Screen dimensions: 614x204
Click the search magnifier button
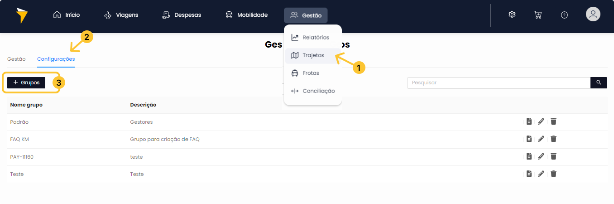(x=599, y=83)
